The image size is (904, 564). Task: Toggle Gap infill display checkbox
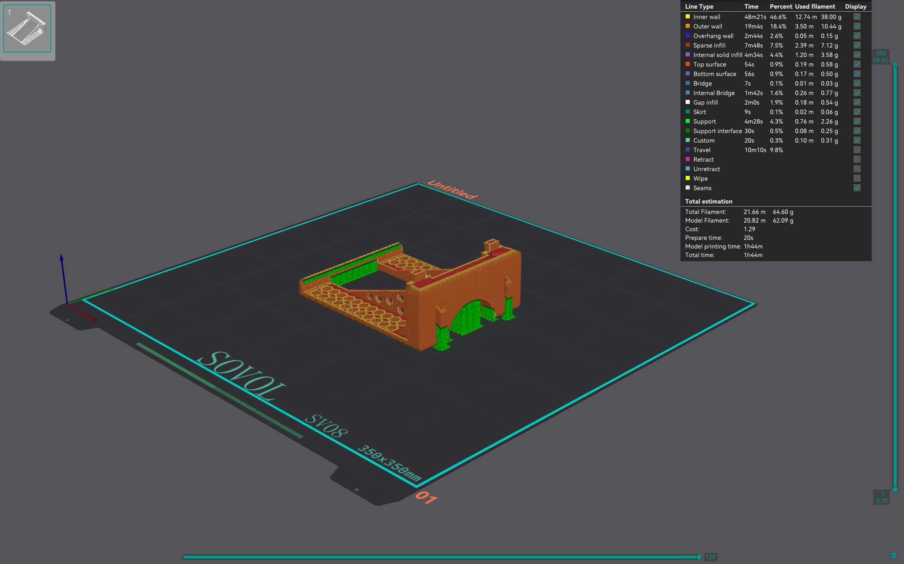coord(857,102)
